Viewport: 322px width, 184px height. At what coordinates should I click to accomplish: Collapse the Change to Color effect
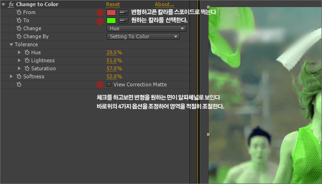pos(3,5)
